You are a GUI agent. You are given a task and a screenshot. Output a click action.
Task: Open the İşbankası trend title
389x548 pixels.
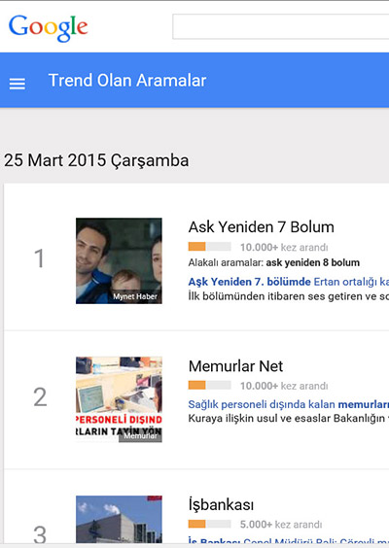(x=221, y=504)
